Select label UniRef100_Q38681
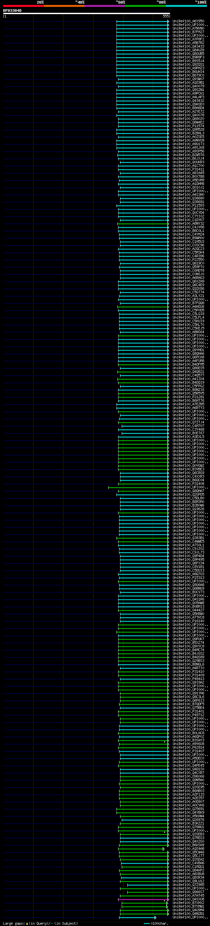Image resolution: width=210 pixels, height=926 pixels. (x=188, y=202)
